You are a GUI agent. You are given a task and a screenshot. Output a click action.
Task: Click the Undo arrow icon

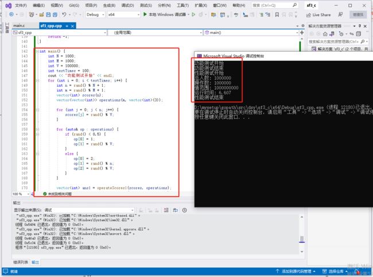64,14
